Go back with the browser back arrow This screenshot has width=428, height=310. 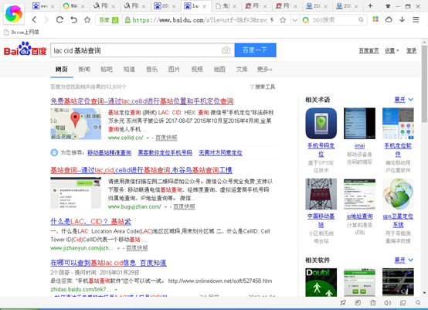click(34, 19)
